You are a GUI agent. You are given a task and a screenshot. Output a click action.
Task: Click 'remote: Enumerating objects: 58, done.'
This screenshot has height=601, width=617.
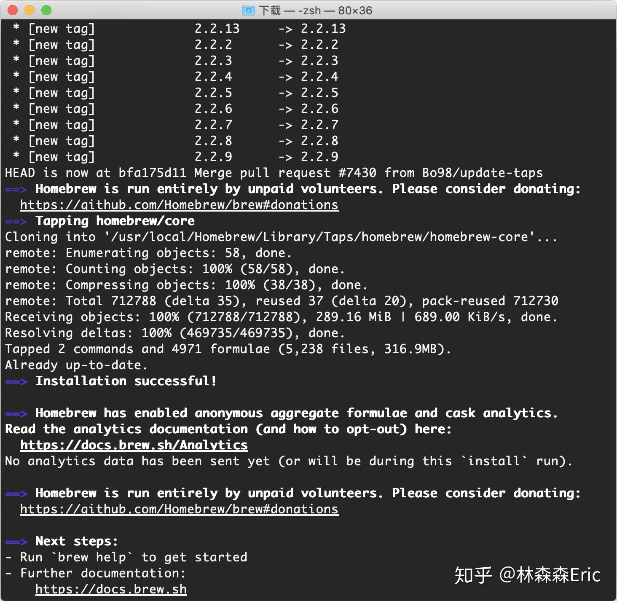148,253
